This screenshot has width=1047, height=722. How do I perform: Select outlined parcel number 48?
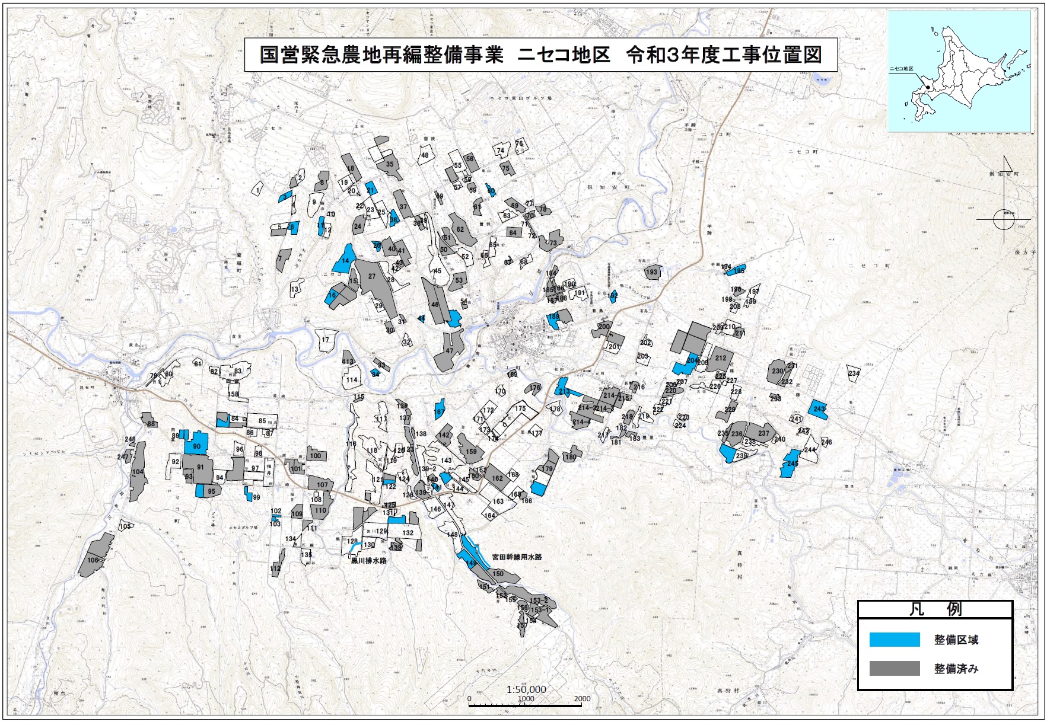pos(425,155)
